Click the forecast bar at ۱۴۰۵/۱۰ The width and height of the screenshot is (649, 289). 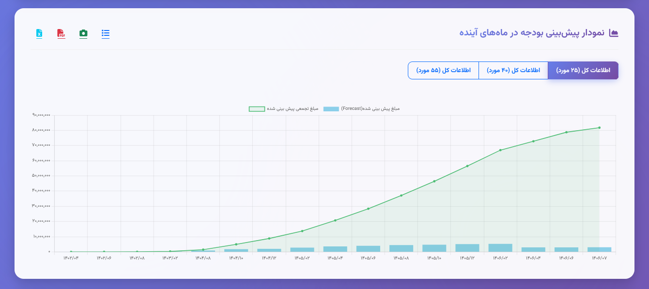[x=434, y=248]
